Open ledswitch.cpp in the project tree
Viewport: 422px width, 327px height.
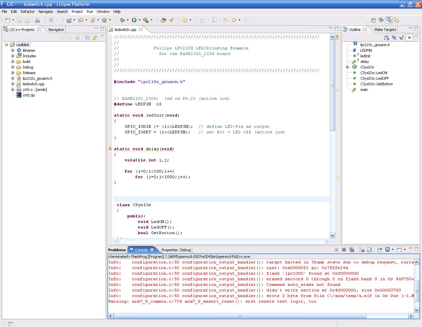(x=33, y=84)
